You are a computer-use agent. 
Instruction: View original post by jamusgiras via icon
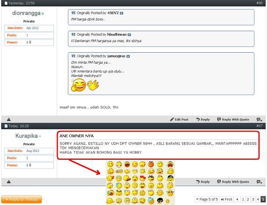tap(128, 56)
